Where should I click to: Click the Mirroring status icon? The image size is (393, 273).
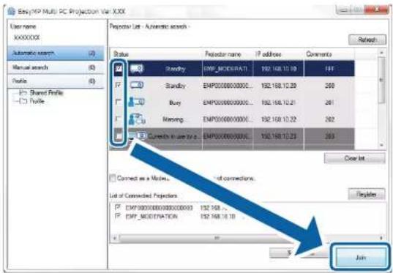point(137,119)
